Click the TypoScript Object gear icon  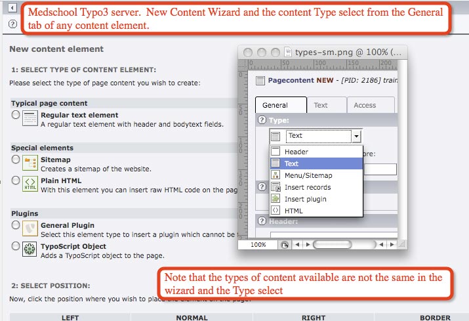[x=30, y=249]
